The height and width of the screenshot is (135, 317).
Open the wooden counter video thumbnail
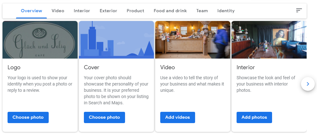(193, 40)
